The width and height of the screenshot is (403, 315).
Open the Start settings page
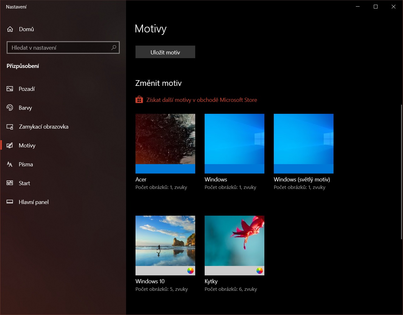pyautogui.click(x=63, y=183)
